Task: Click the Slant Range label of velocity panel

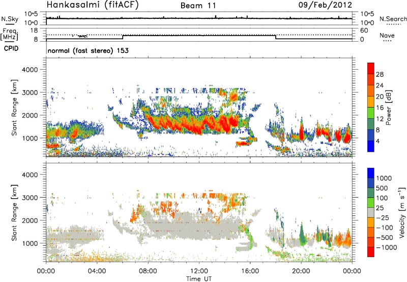Action: (14, 213)
